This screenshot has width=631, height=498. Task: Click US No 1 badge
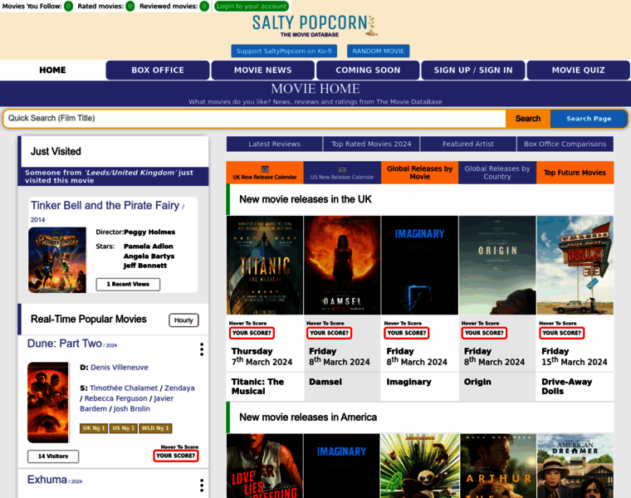point(123,428)
